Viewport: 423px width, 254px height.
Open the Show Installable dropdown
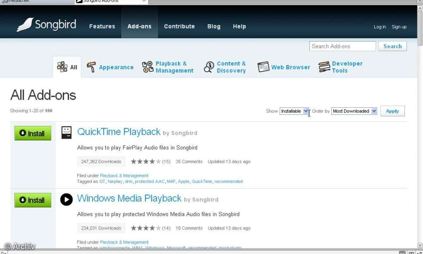pos(294,111)
